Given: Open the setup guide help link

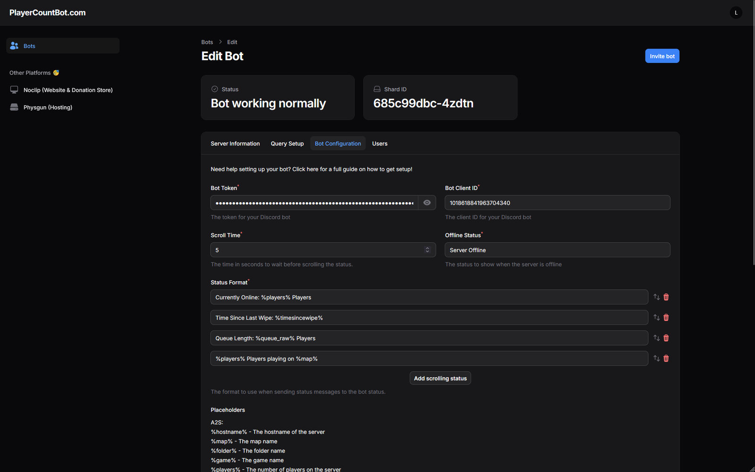Looking at the screenshot, I should 311,169.
